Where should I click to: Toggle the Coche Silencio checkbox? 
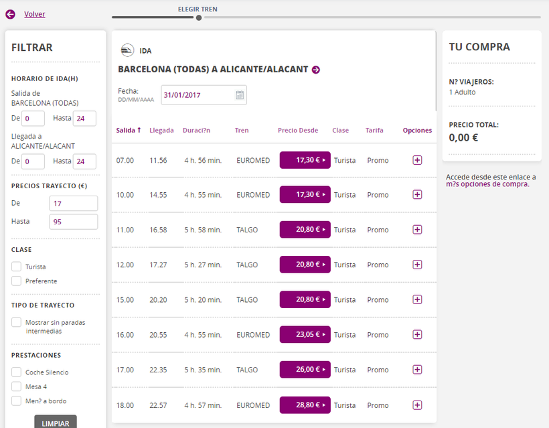(17, 372)
